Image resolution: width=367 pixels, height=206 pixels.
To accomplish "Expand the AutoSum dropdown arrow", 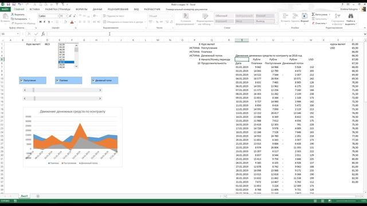I will [329, 14].
